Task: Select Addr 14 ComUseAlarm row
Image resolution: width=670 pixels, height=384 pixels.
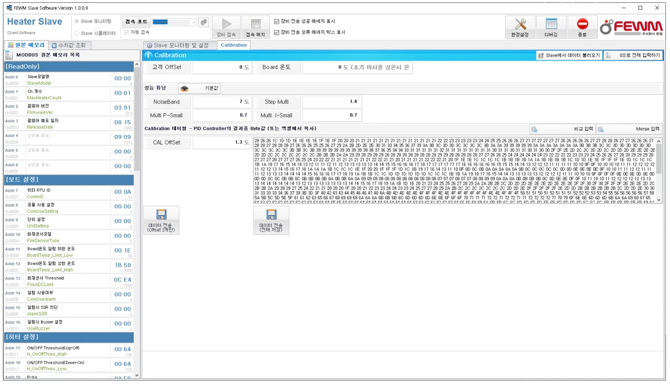Action: [69, 296]
